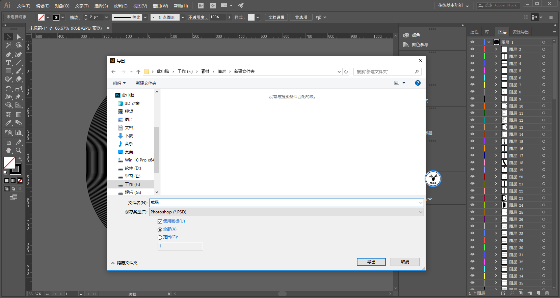Swap fill and stroke colors
This screenshot has width=560, height=298.
pos(20,159)
